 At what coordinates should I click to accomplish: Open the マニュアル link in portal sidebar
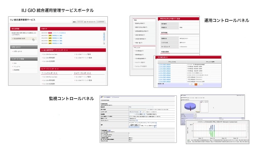(x=17, y=67)
